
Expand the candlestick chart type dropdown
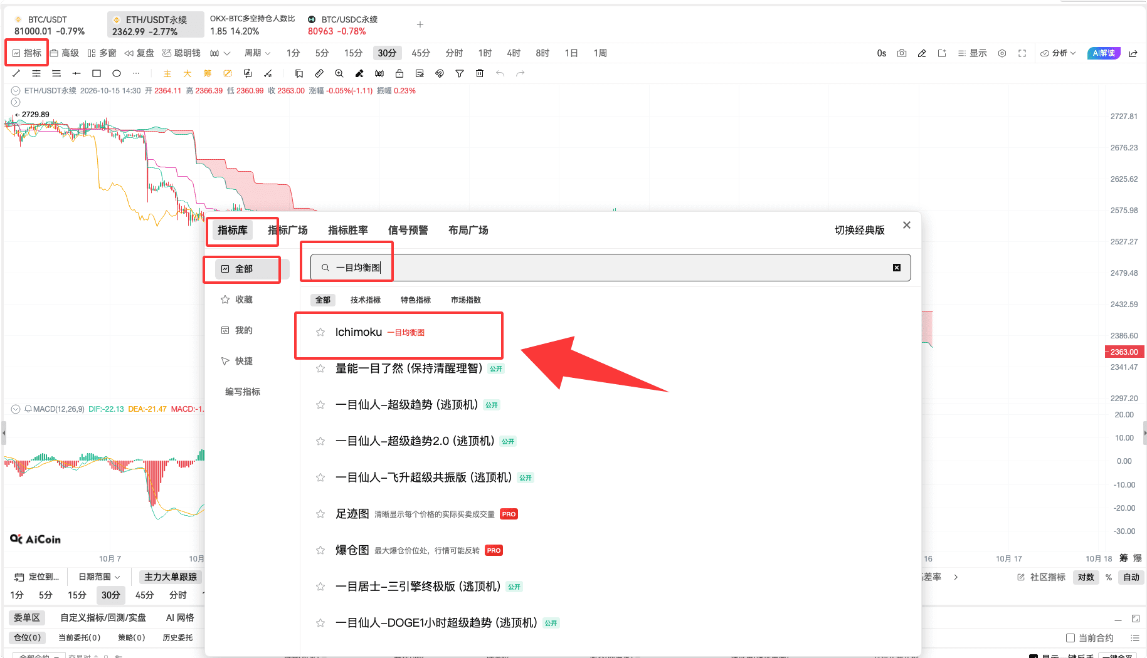[220, 53]
